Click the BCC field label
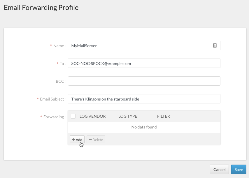Image resolution: width=249 pixels, height=178 pixels. [x=60, y=81]
